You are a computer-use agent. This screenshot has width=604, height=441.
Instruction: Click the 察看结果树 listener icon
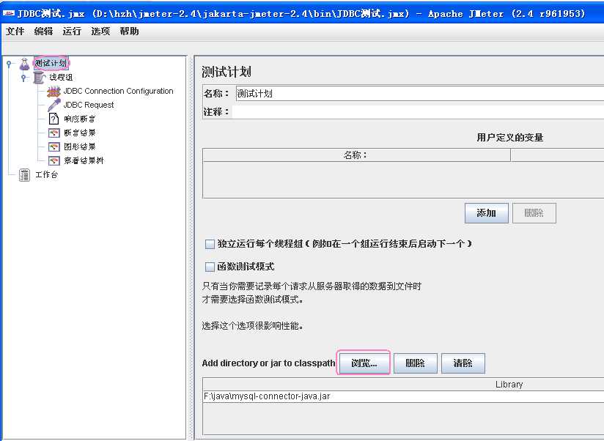coord(54,160)
